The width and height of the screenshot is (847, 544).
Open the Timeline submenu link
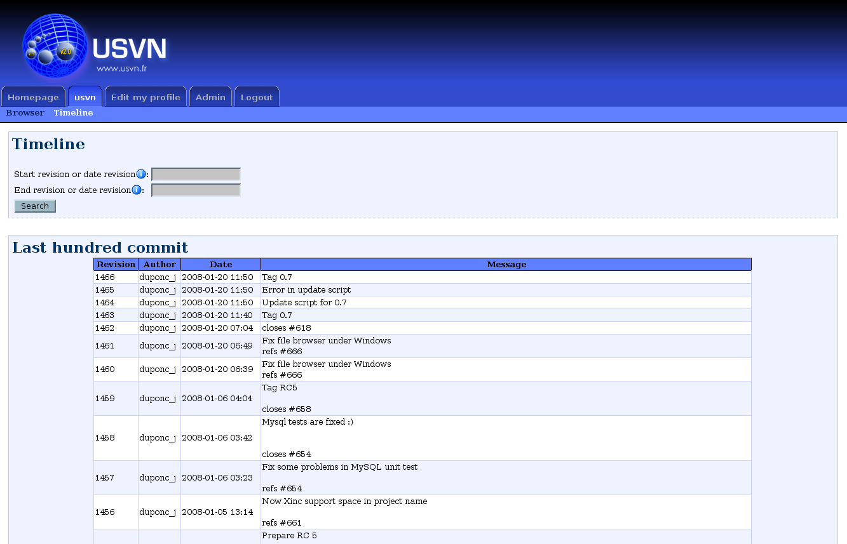pyautogui.click(x=73, y=113)
